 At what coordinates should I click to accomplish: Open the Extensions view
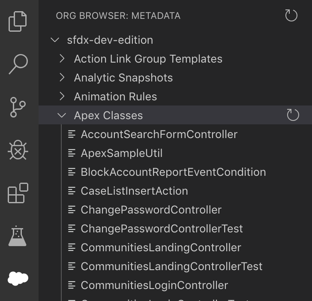coord(18,193)
